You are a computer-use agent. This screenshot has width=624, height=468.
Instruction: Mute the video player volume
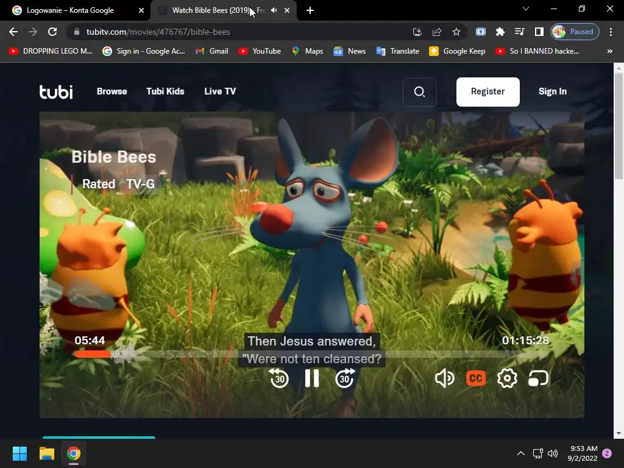[x=444, y=378]
